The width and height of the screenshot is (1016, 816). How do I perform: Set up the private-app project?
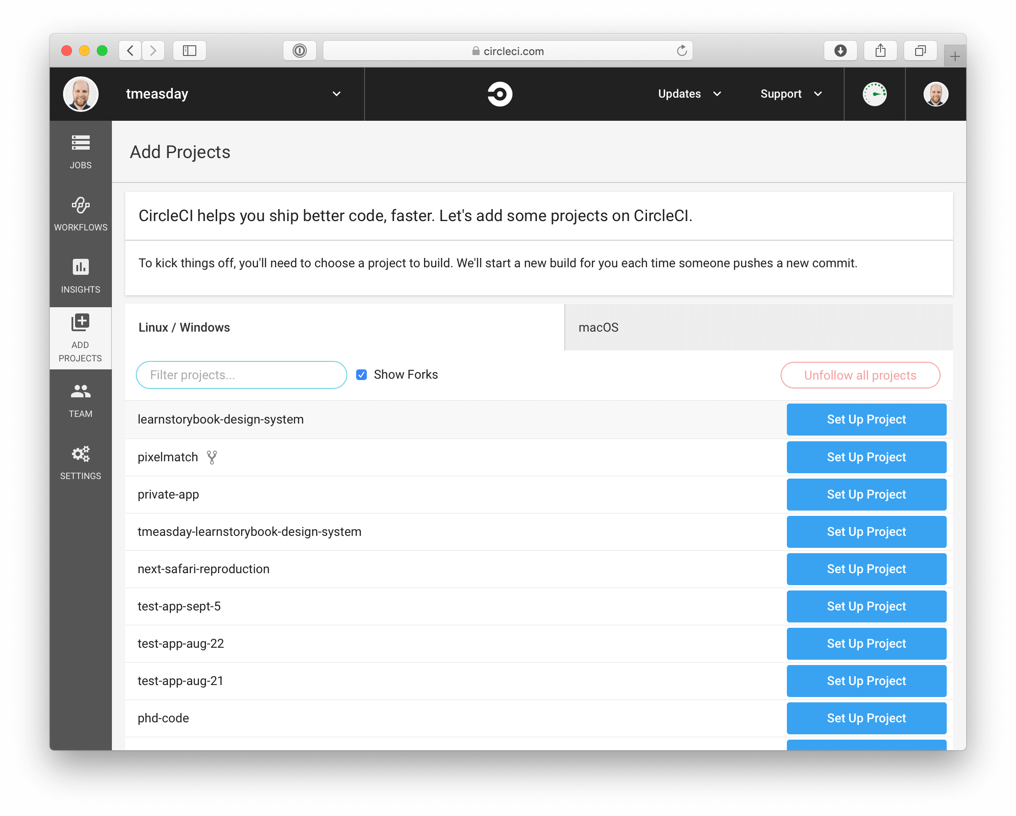tap(866, 495)
